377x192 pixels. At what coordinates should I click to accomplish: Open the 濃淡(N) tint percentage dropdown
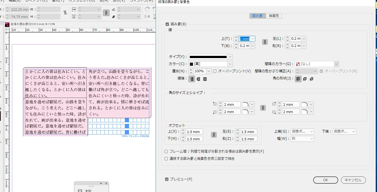209,71
